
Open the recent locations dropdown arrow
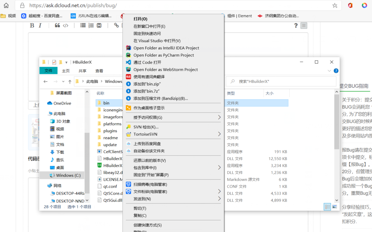[x=63, y=82]
